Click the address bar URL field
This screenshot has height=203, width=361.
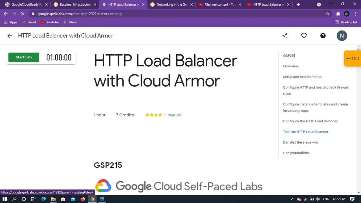(x=180, y=14)
